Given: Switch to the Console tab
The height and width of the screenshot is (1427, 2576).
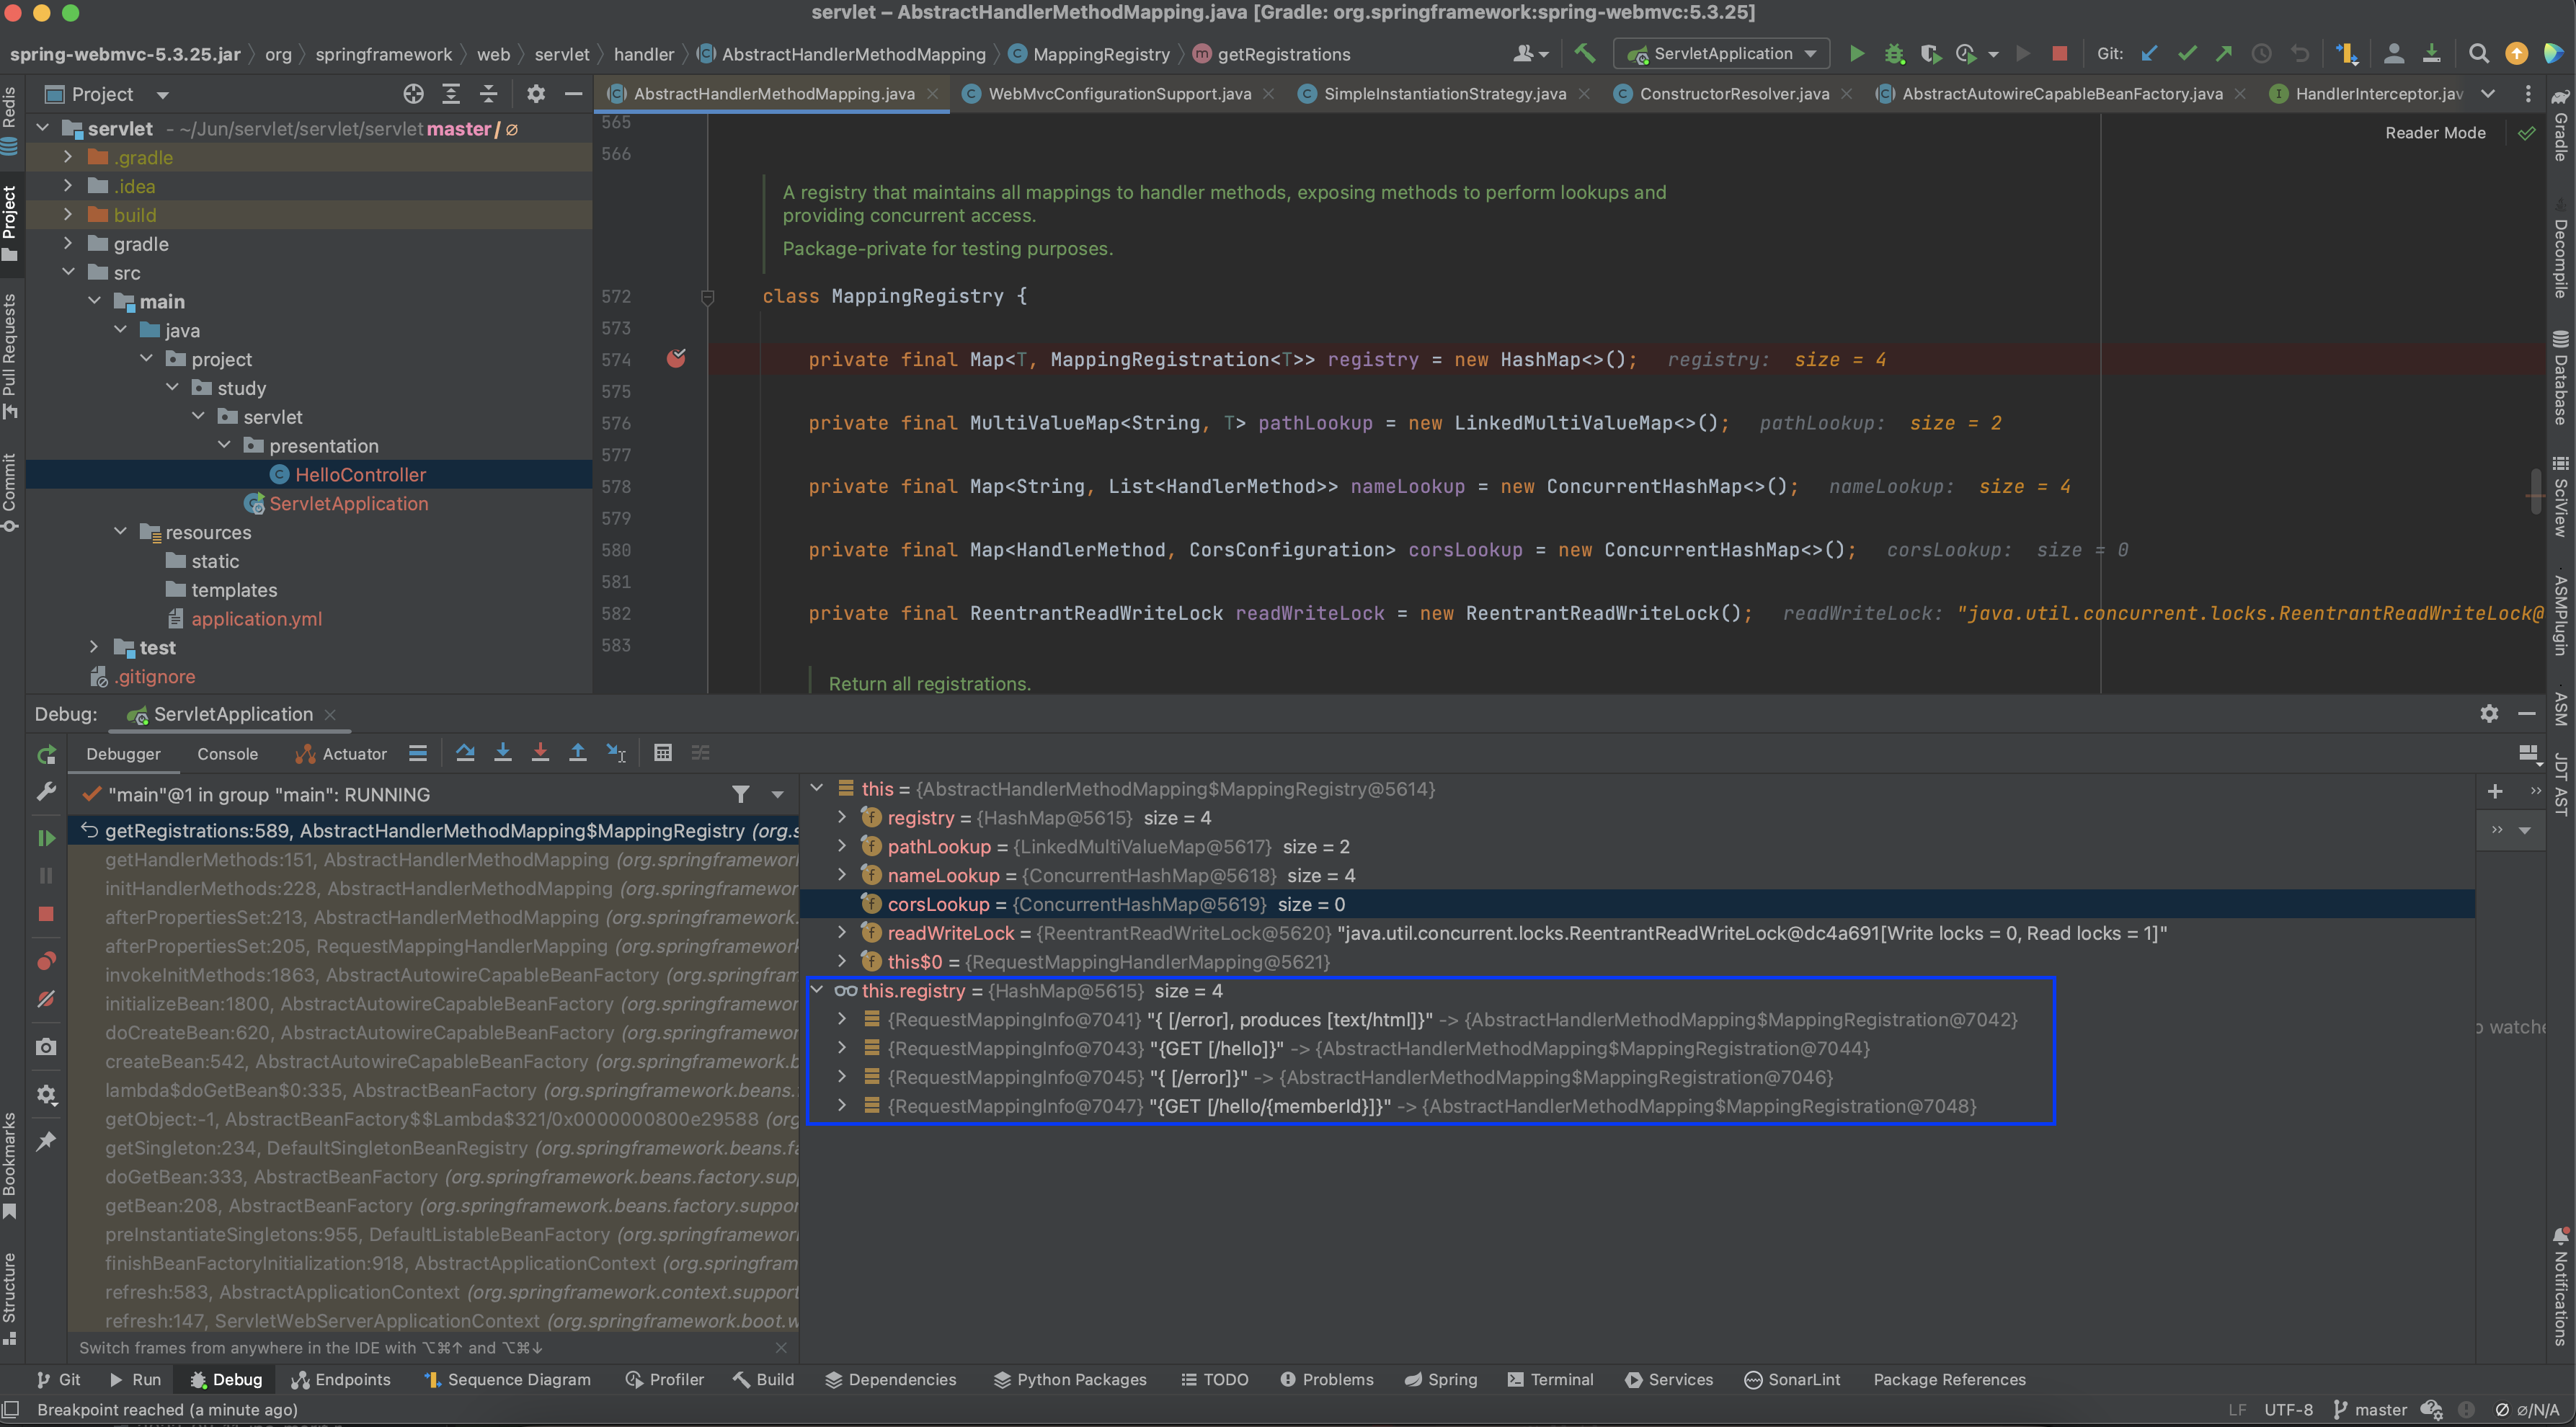Looking at the screenshot, I should click(x=227, y=754).
